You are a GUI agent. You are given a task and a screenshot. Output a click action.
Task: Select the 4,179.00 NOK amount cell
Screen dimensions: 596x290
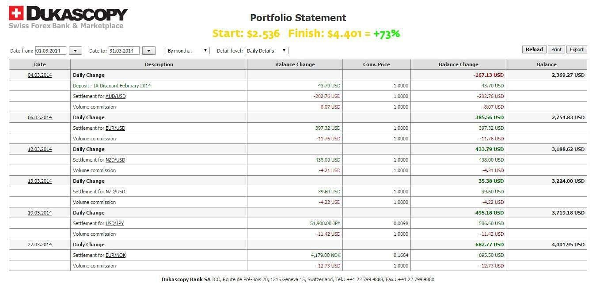pos(295,255)
